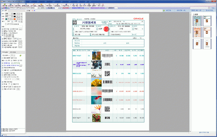Click the stepper on the mm row-height field
217x137 pixels.
pyautogui.click(x=18, y=39)
